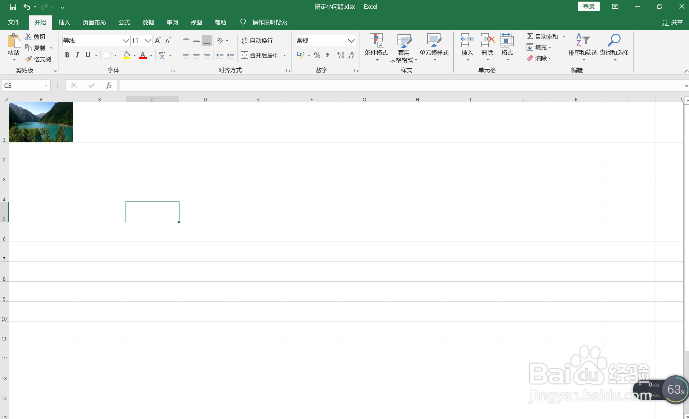
Task: Toggle align text right
Action: click(x=207, y=55)
